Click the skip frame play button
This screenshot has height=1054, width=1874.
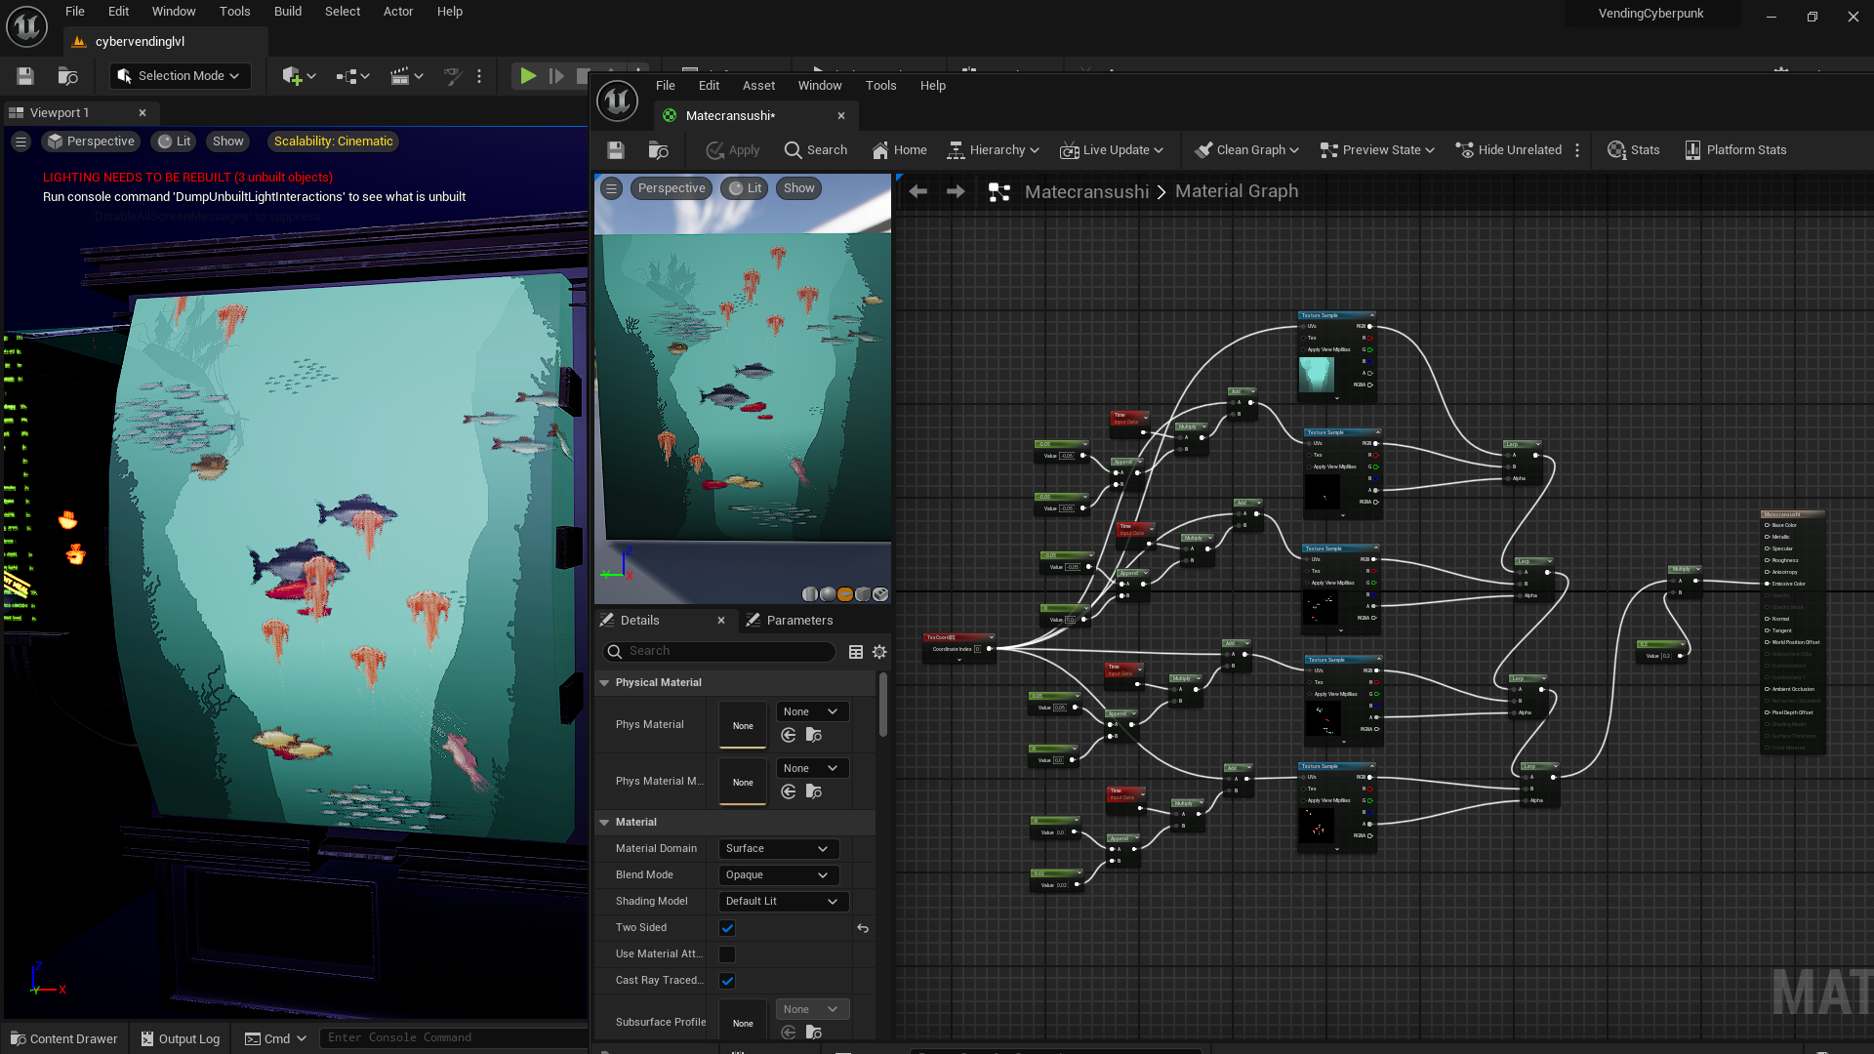coord(556,76)
